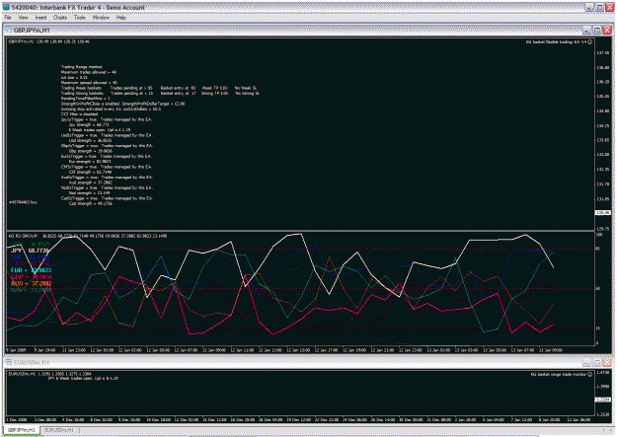Close the EURUSDm,H1 chart window
The height and width of the screenshot is (437, 617).
(607, 362)
